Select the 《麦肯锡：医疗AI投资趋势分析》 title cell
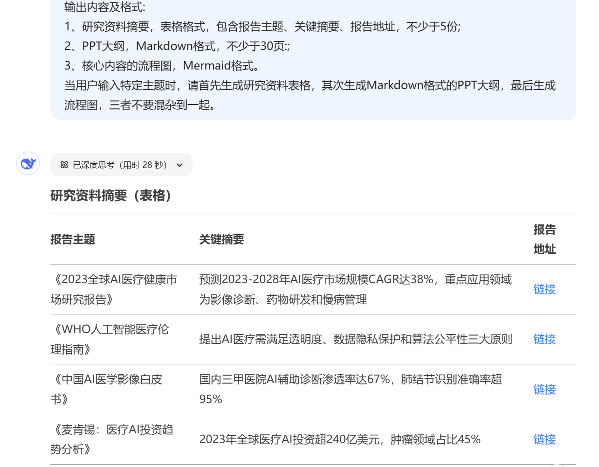The image size is (599, 467). (x=112, y=439)
